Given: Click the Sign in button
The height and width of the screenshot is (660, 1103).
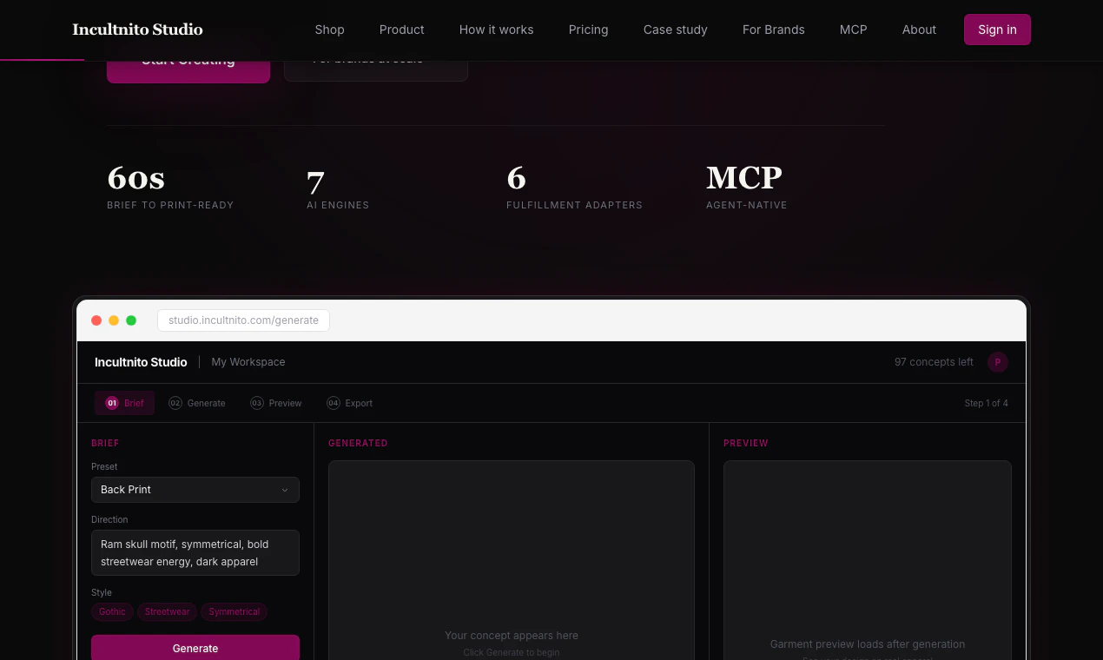Looking at the screenshot, I should [997, 30].
